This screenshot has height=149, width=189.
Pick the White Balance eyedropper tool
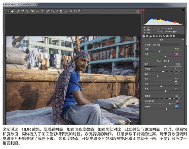(x=18, y=11)
